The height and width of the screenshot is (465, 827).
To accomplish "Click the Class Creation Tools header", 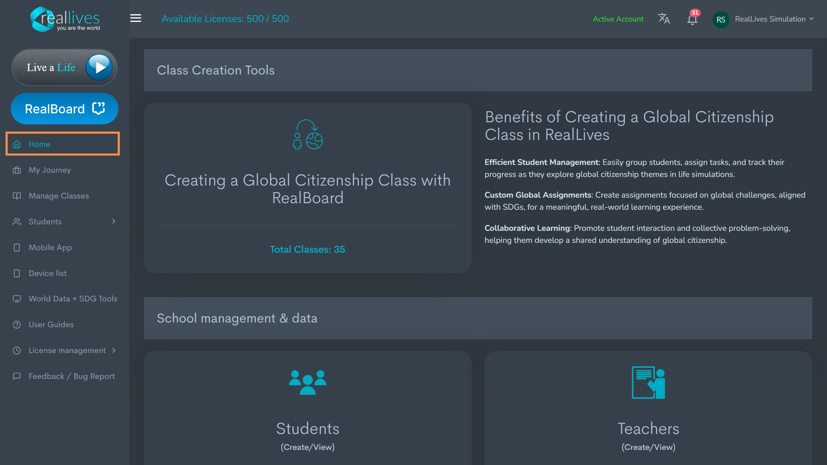I will click(x=478, y=70).
